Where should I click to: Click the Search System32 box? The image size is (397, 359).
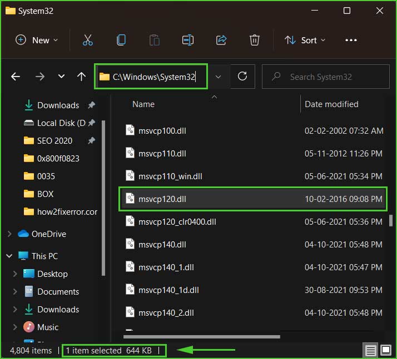(x=326, y=77)
